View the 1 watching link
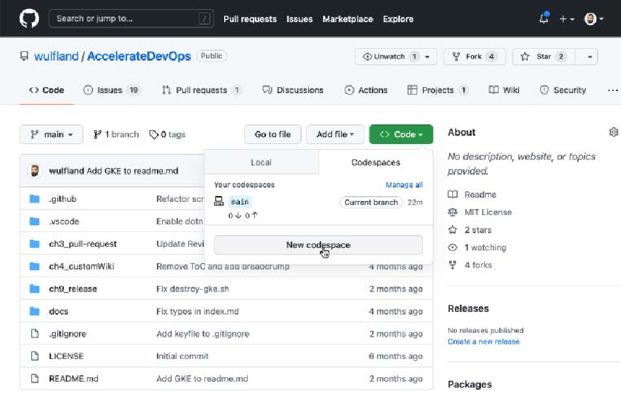 477,247
